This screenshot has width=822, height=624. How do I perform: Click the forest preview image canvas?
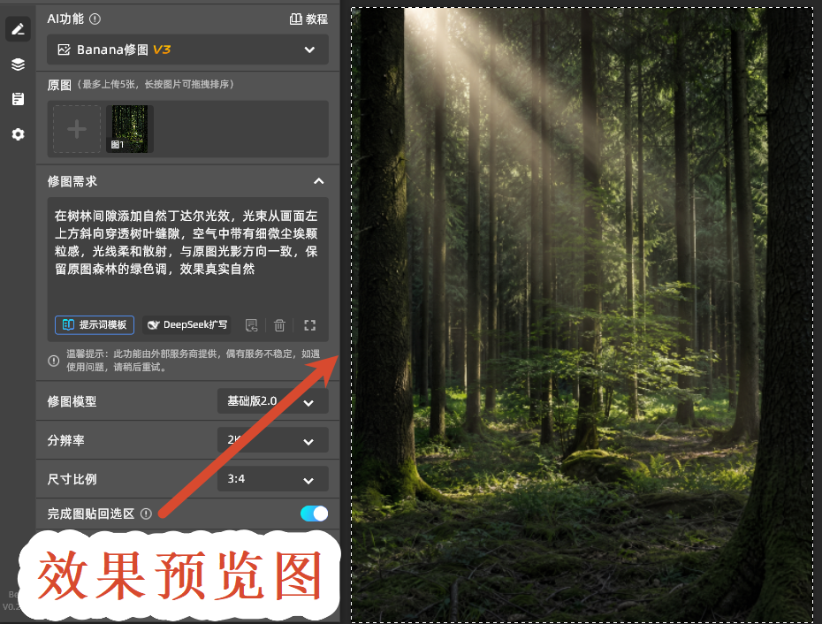[x=582, y=315]
